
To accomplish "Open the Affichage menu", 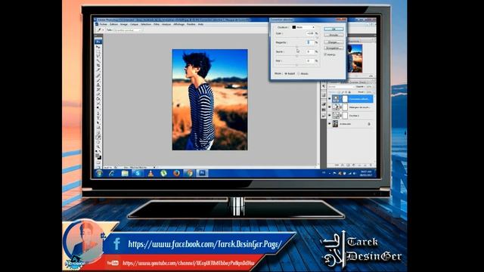I will click(178, 24).
